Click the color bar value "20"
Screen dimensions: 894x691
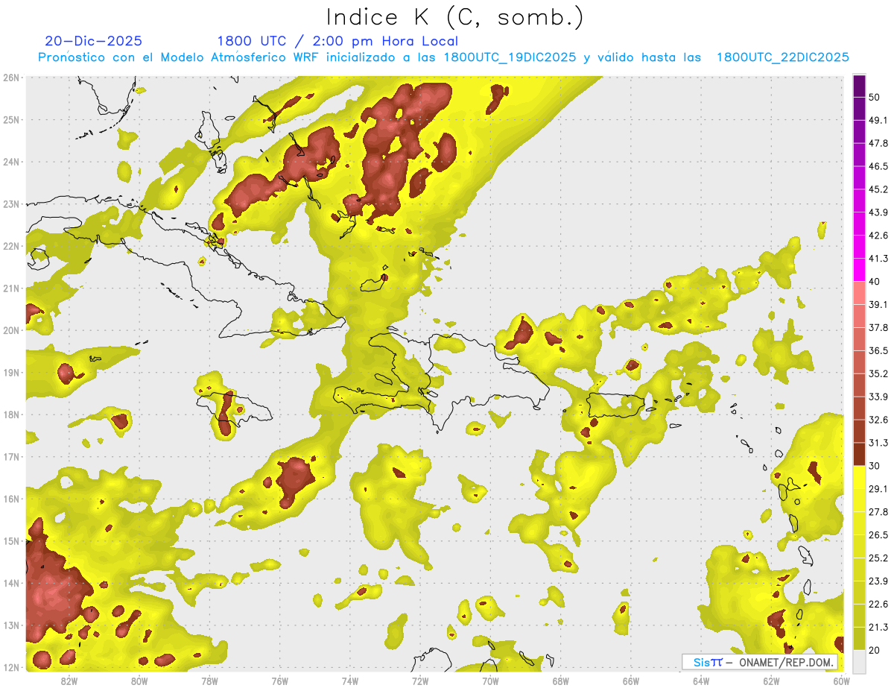[x=875, y=650]
